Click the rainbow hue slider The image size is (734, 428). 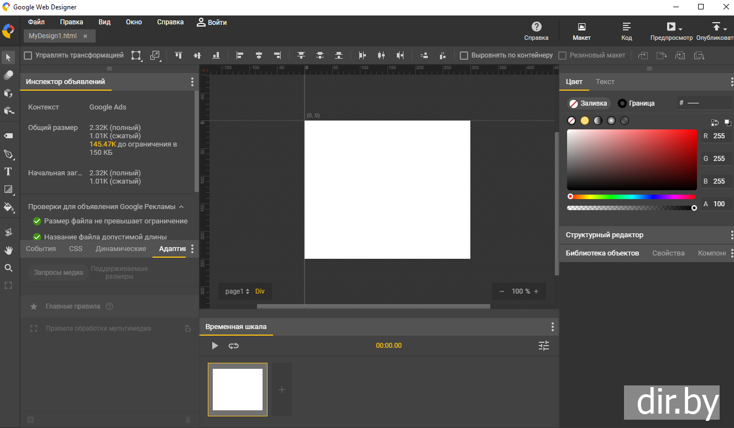point(631,196)
